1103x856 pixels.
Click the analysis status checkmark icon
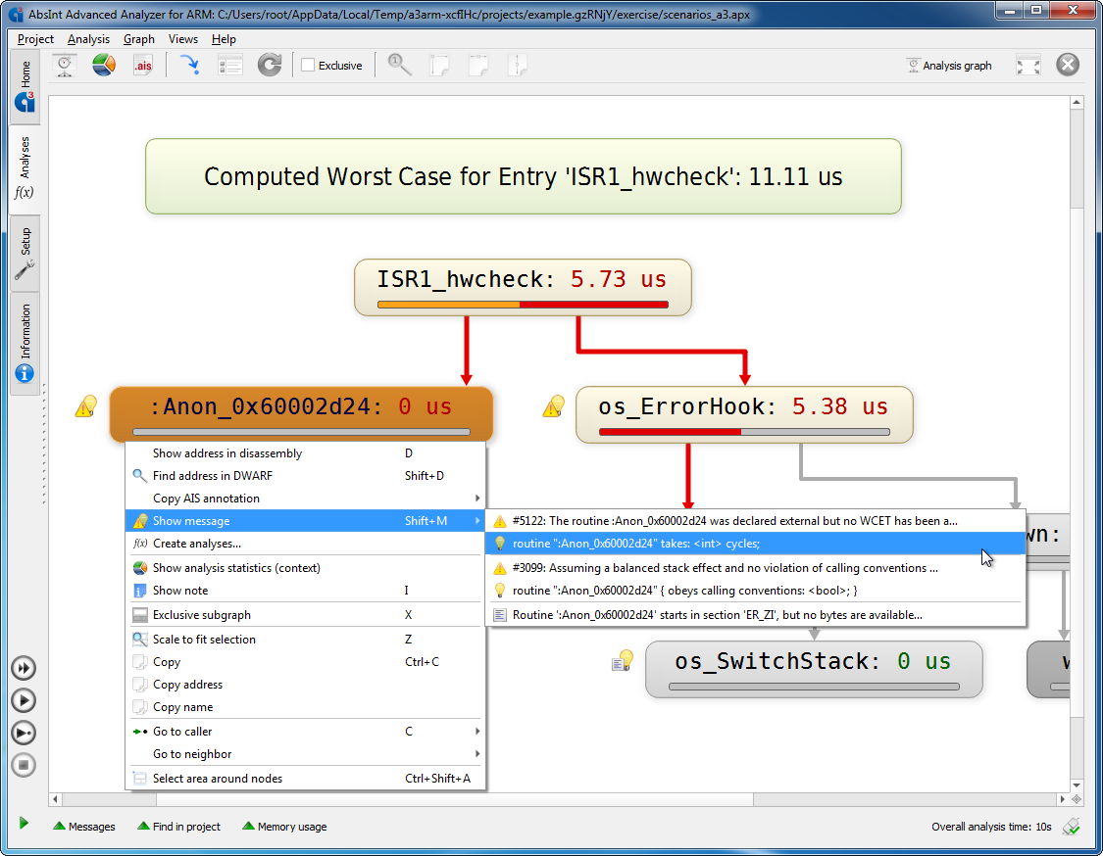coord(1072,827)
